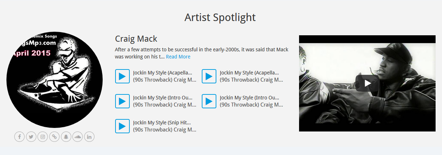442x155 pixels.
Task: Select left-column Jockin My Style (Intro Ou...) title
Action: coord(163,98)
